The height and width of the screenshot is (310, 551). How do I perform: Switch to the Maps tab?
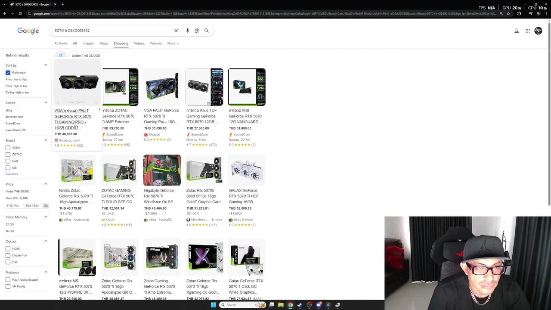(x=104, y=43)
